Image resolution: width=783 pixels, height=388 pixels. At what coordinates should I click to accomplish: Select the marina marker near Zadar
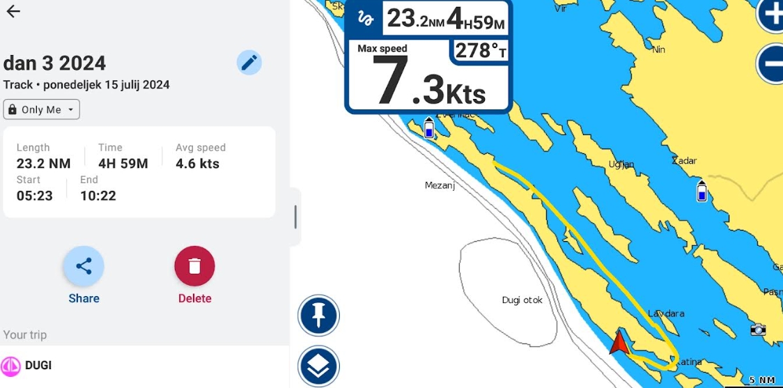701,191
